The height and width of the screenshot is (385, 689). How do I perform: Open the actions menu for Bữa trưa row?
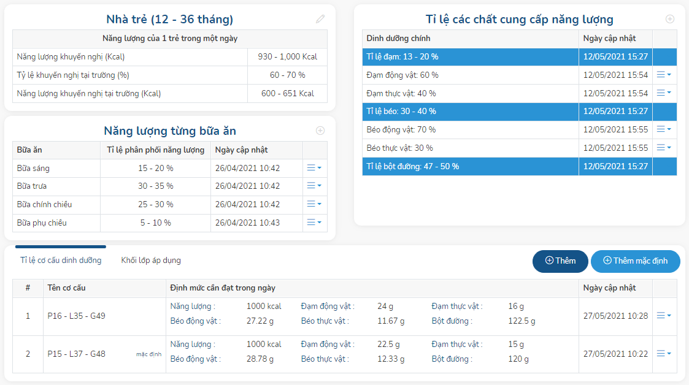[x=314, y=186]
